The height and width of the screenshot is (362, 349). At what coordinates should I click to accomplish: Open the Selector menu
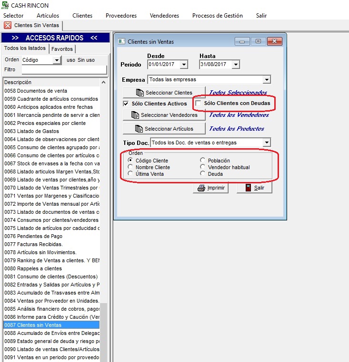(13, 16)
